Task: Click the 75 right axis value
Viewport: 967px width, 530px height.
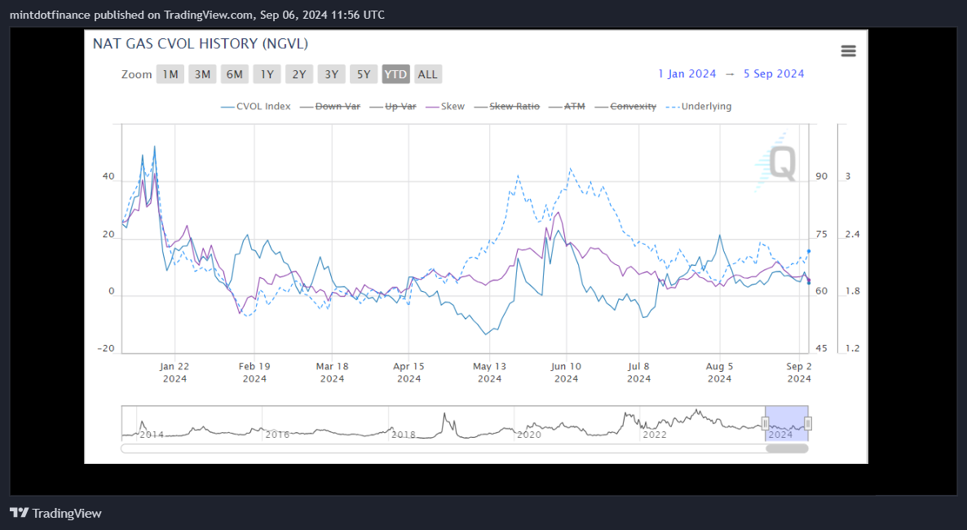Action: [821, 234]
